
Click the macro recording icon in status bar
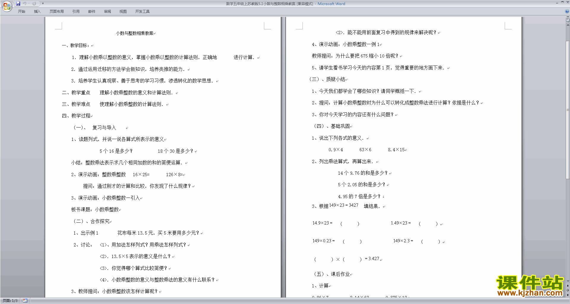[25, 301]
